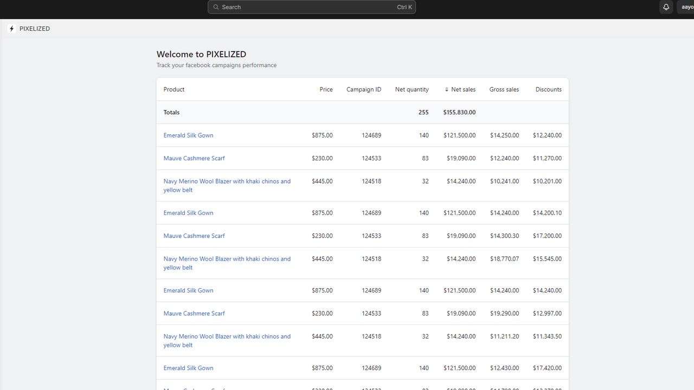The height and width of the screenshot is (390, 694).
Task: Click net quantity 83 in the $12,997.00 discounts row
Action: (x=425, y=313)
